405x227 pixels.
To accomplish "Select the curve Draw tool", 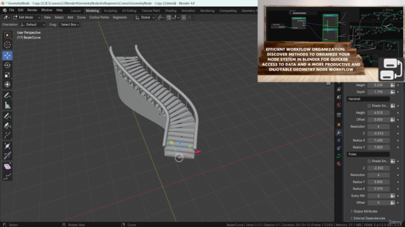I will pyautogui.click(x=7, y=116).
